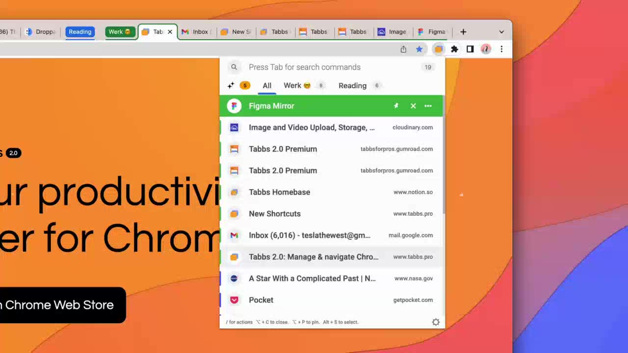The height and width of the screenshot is (353, 628).
Task: Open the Chrome side panel
Action: (470, 49)
